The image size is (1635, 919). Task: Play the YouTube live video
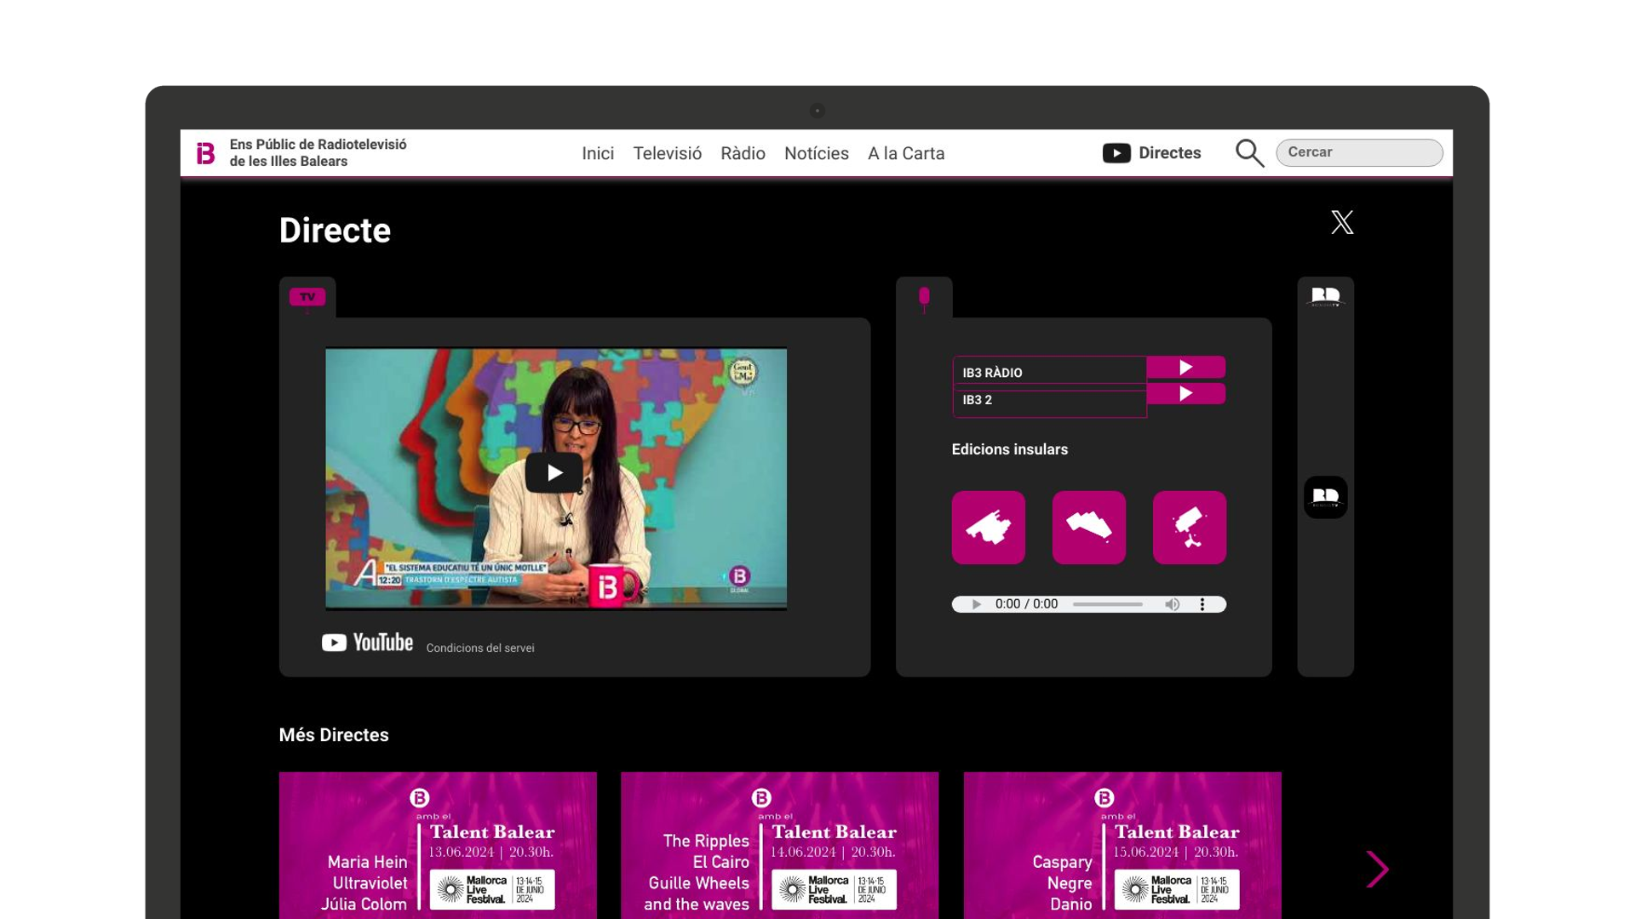click(x=554, y=473)
